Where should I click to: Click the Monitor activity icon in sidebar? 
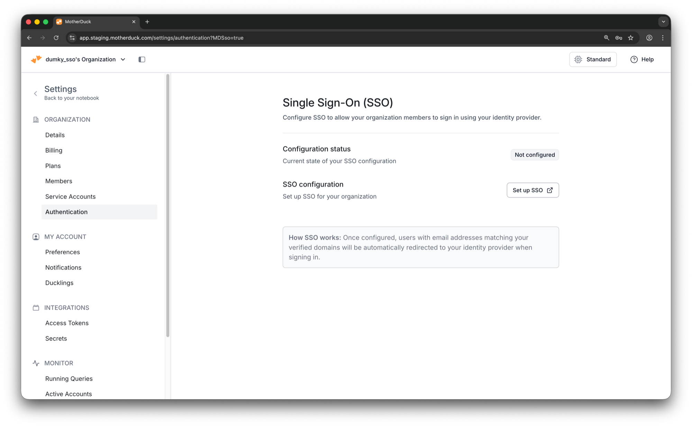[x=36, y=363]
